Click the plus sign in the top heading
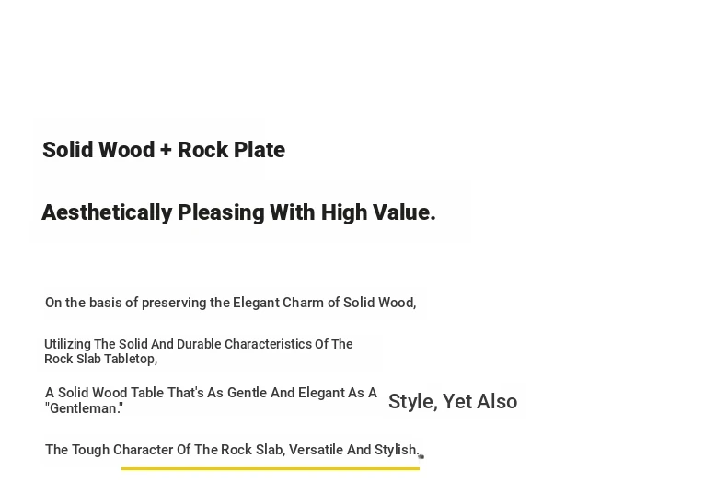Screen dimensions: 727x493 [166, 150]
